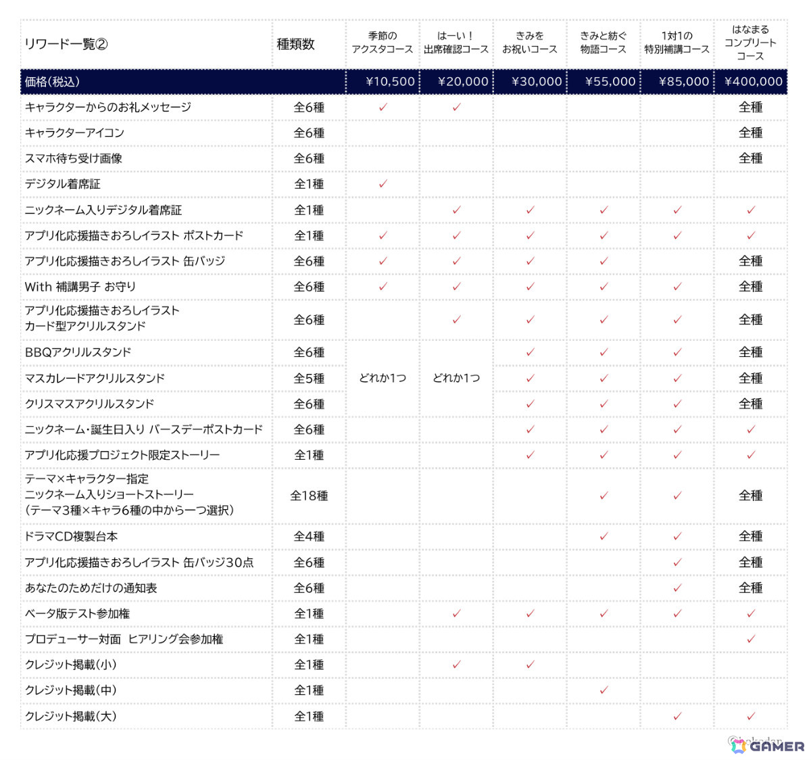Viewport: 811px width, 760px height.
Task: Click the 全5種 count cell
Action: (309, 379)
